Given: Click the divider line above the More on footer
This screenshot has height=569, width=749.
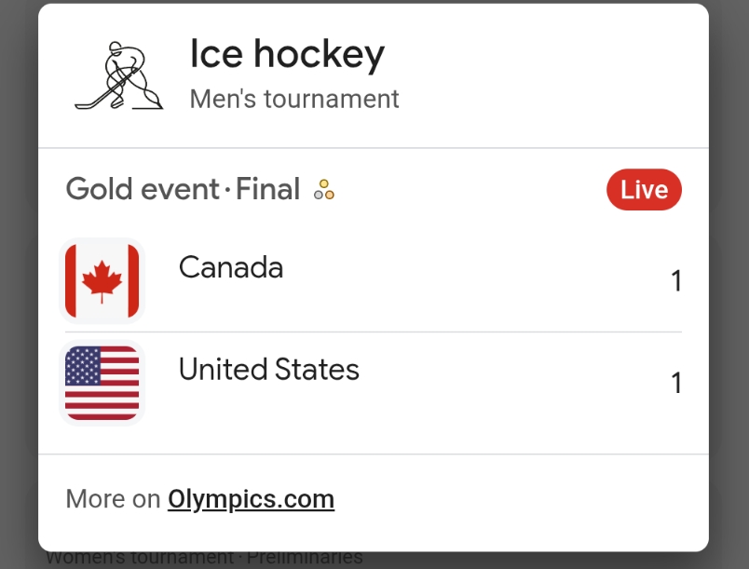Looking at the screenshot, I should pyautogui.click(x=373, y=454).
